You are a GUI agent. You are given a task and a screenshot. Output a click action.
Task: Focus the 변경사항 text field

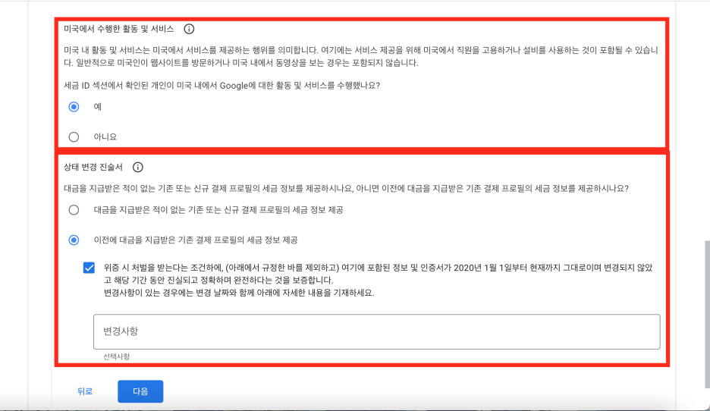pos(377,332)
